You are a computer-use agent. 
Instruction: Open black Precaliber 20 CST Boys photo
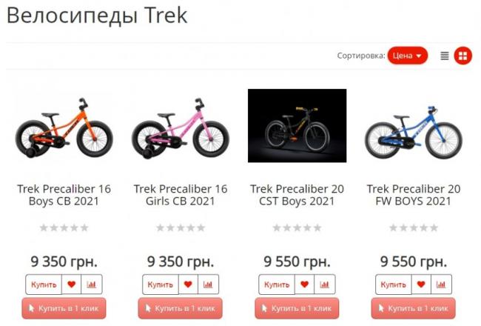click(297, 126)
